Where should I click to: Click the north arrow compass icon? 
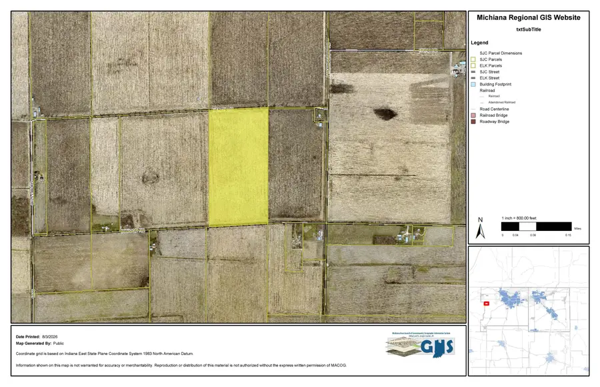(480, 228)
